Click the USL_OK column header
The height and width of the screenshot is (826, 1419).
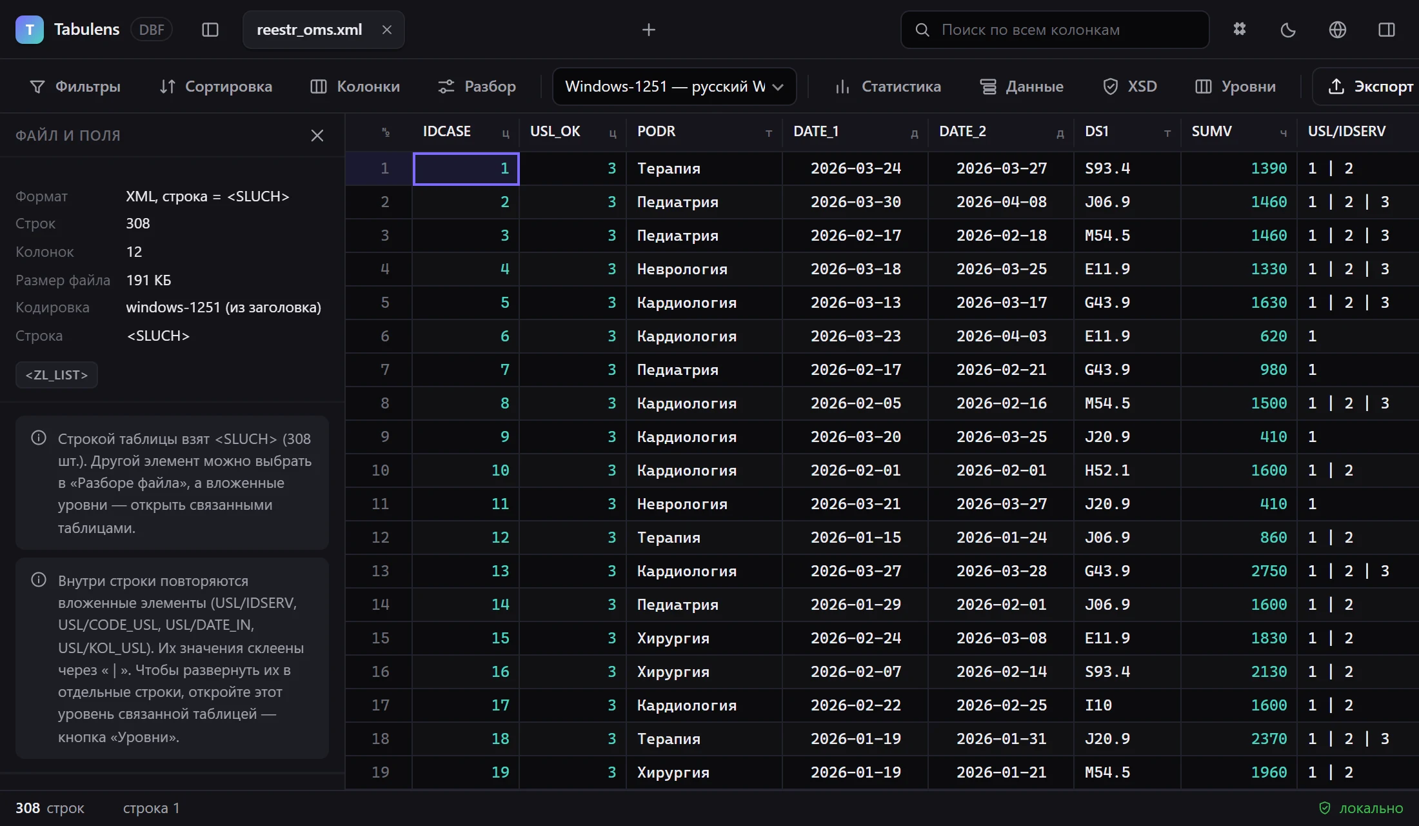click(x=573, y=132)
